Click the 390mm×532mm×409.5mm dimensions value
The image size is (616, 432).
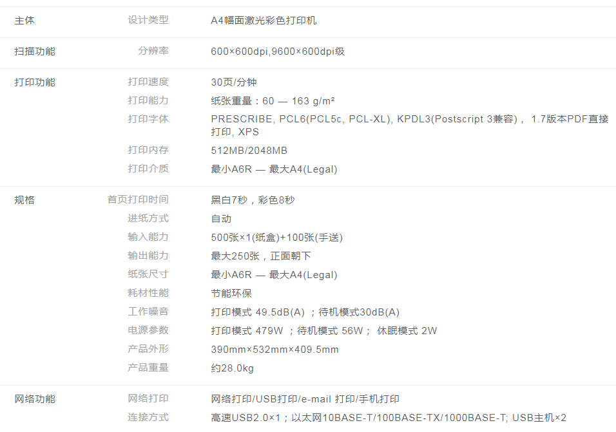click(x=274, y=350)
